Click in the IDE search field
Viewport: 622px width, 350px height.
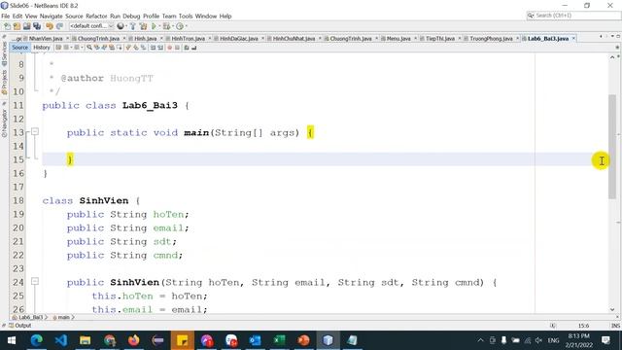(x=573, y=16)
